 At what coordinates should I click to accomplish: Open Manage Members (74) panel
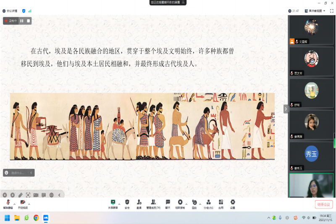(x=153, y=204)
